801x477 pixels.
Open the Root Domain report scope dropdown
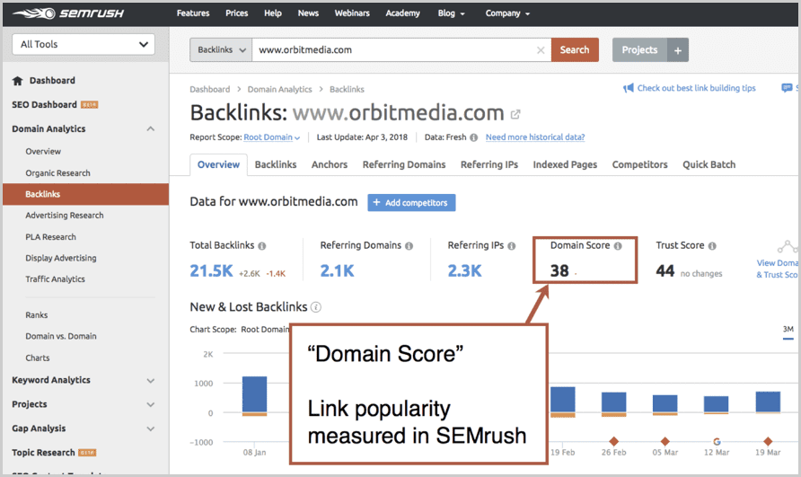click(272, 137)
